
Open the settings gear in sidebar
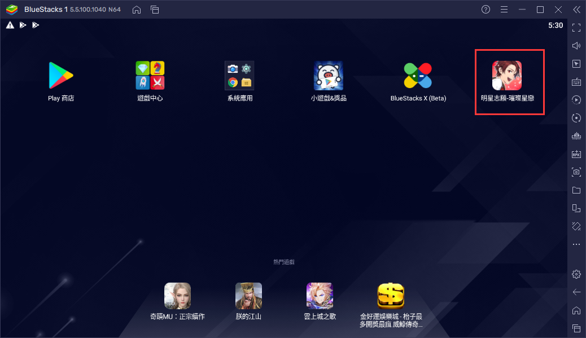click(x=576, y=274)
